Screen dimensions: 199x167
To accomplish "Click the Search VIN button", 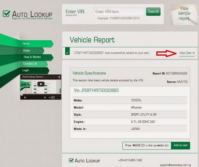I will [x=153, y=11].
